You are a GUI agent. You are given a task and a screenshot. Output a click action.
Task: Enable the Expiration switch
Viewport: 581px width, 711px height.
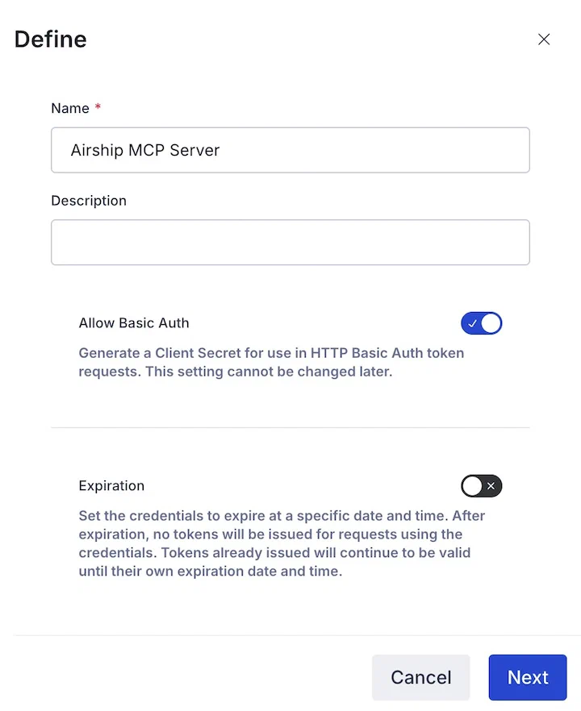pyautogui.click(x=482, y=486)
